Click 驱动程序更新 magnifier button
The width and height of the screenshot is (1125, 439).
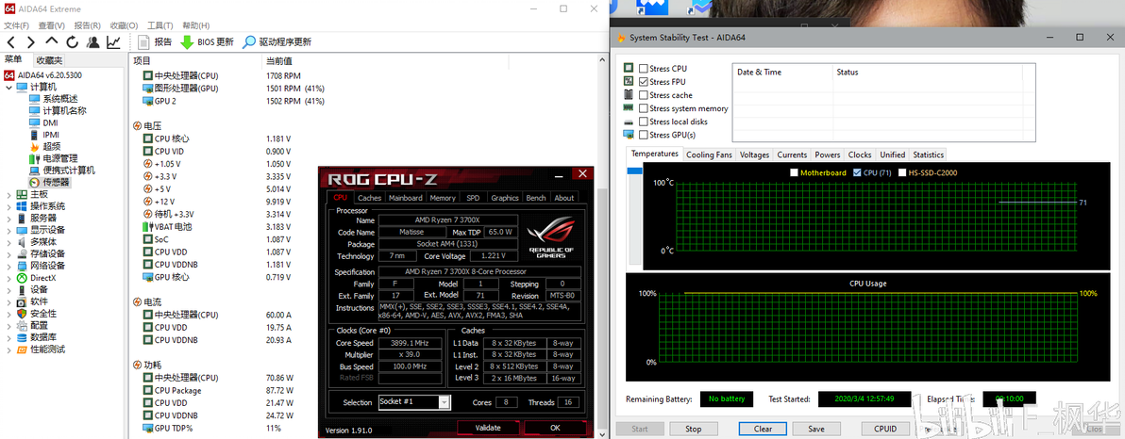(x=277, y=42)
